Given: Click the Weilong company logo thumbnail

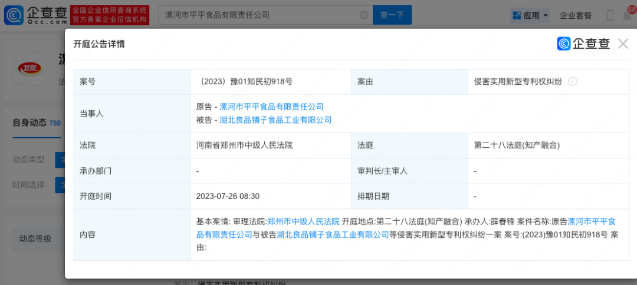Looking at the screenshot, I should click(x=29, y=69).
